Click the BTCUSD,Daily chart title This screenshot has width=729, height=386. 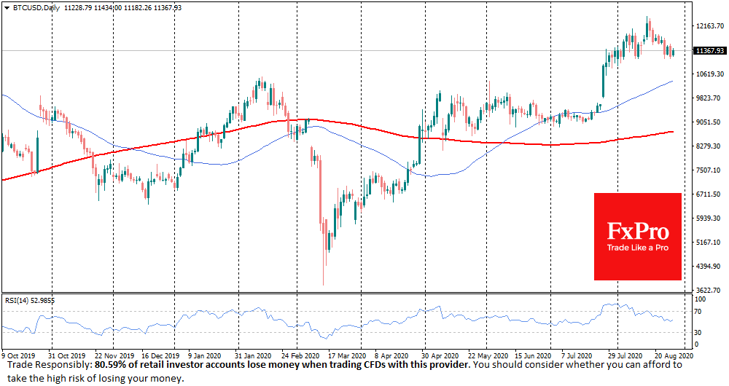point(35,8)
